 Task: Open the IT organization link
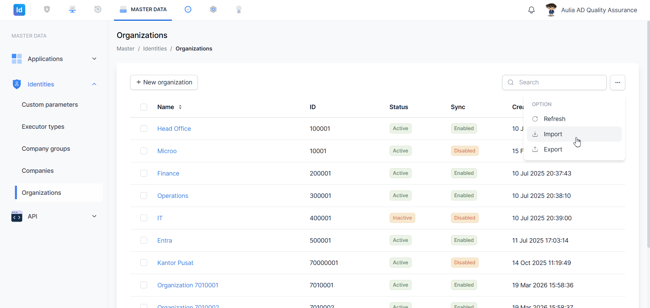pyautogui.click(x=160, y=218)
